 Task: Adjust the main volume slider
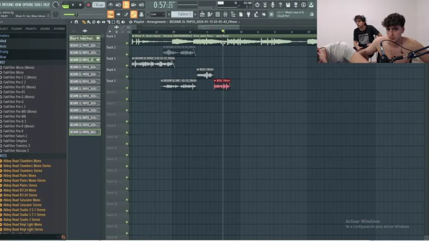coord(76,14)
